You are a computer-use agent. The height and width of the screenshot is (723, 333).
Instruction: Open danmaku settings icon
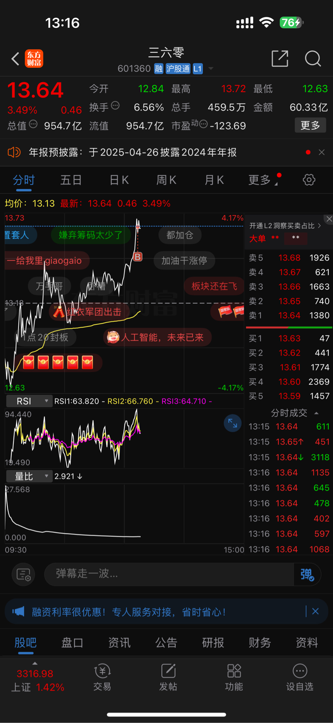coord(23,574)
